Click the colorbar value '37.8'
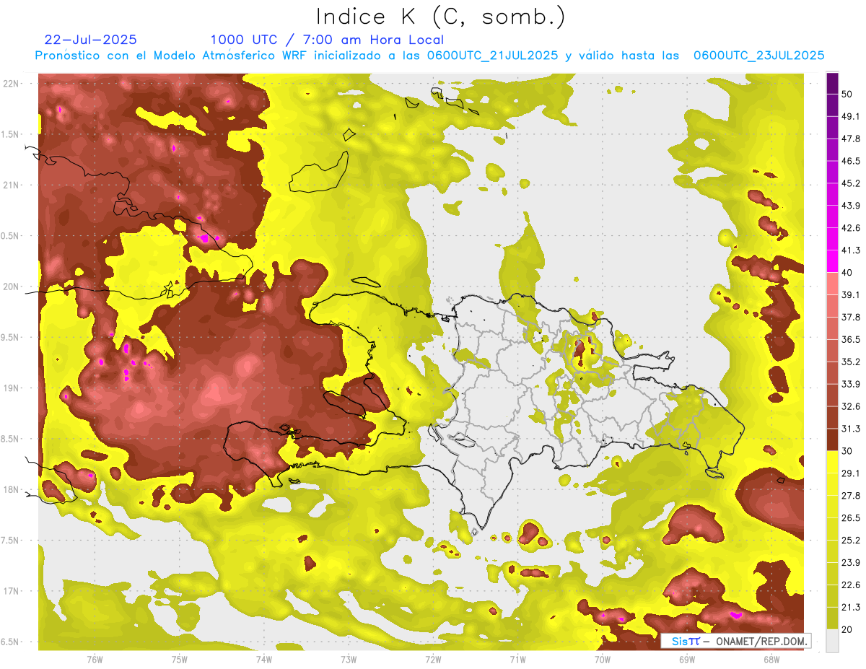Screen dimensions: 866x669 click(851, 317)
